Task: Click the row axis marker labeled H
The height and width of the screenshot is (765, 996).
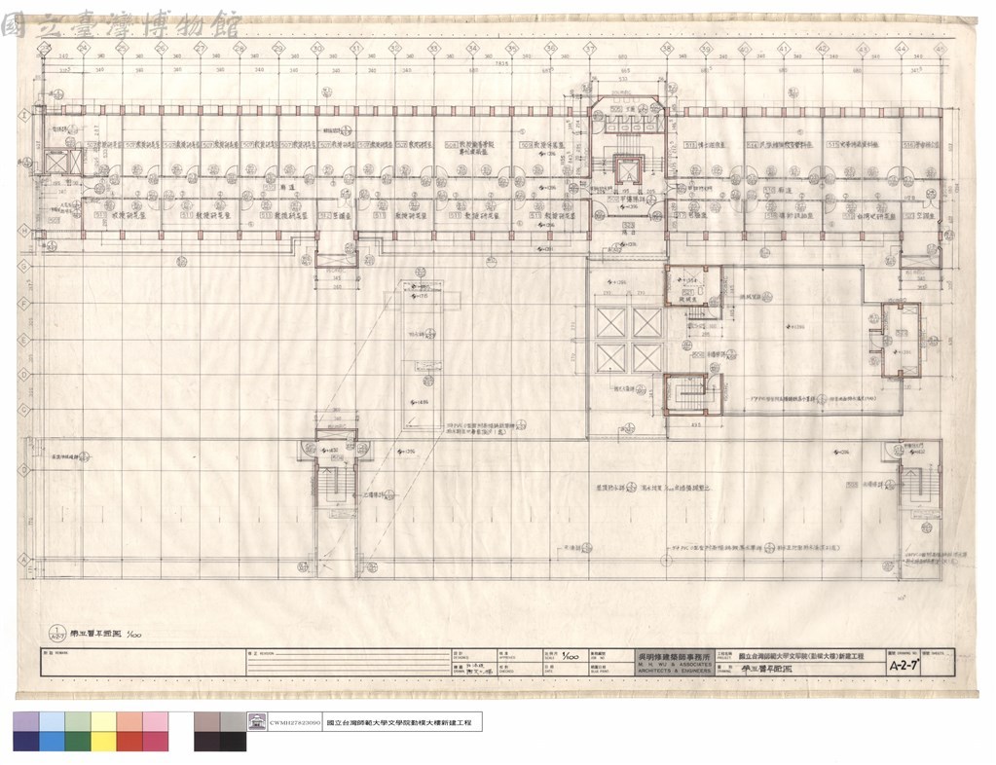Action: [x=24, y=231]
